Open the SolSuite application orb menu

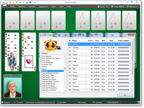[x=5, y=3]
